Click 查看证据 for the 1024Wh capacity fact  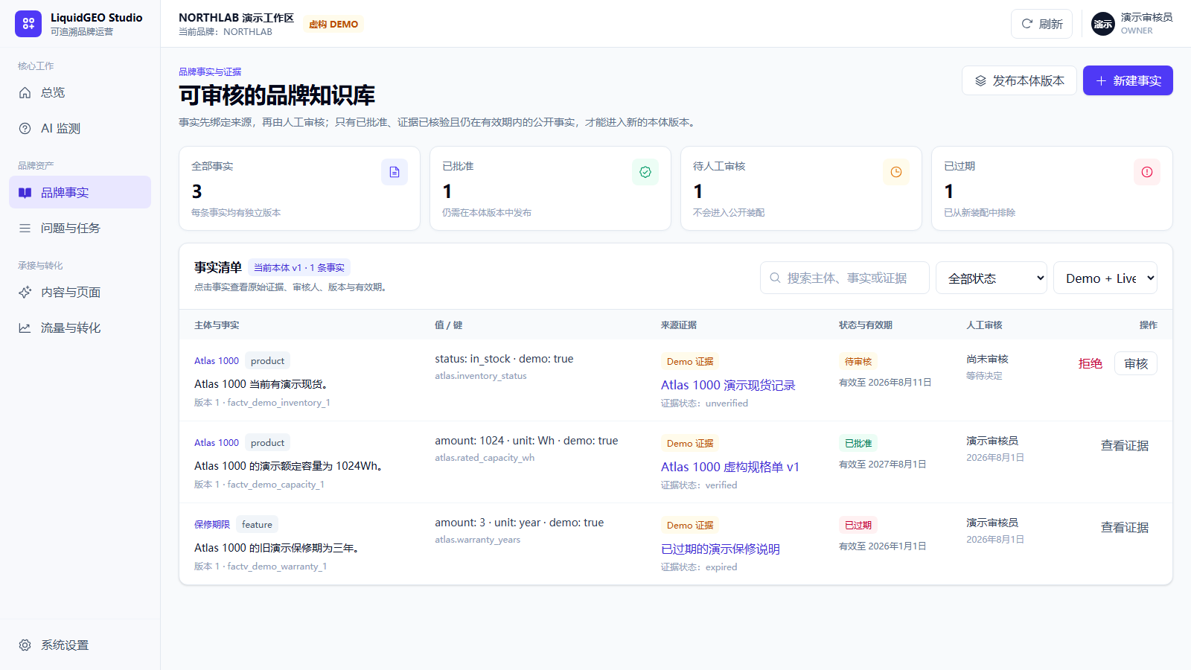(1125, 445)
